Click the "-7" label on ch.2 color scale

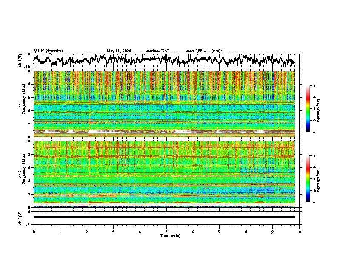314,202
